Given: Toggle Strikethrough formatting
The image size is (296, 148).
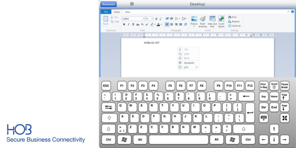Looking at the screenshot, I should tap(138, 24).
